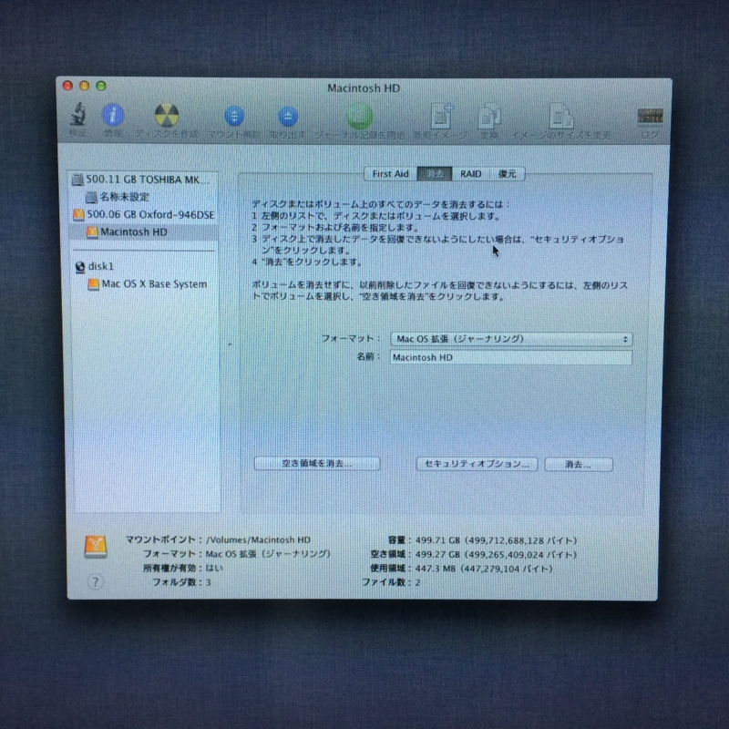Click the New Image (新規イメージ) icon

click(441, 116)
